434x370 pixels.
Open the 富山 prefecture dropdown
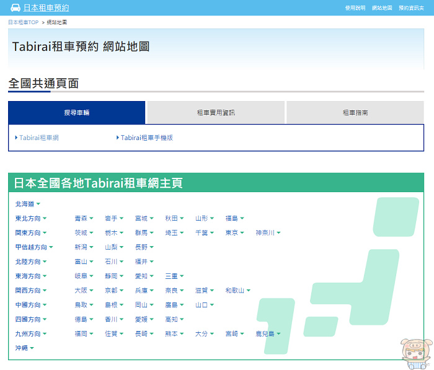(x=84, y=262)
